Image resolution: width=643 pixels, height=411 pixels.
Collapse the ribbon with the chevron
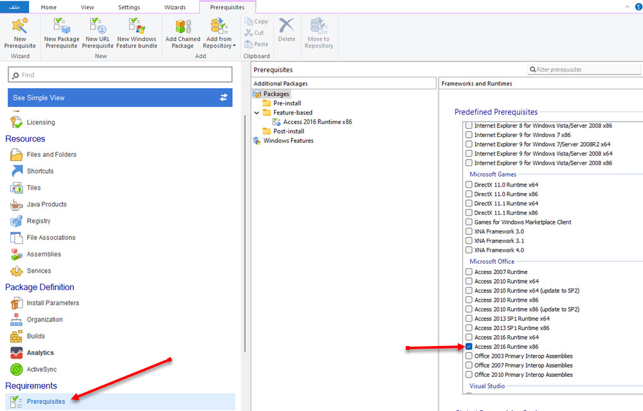(627, 7)
